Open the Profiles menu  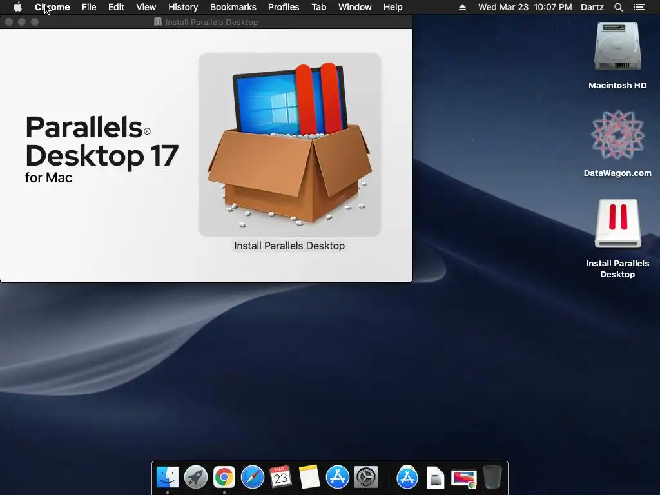284,7
